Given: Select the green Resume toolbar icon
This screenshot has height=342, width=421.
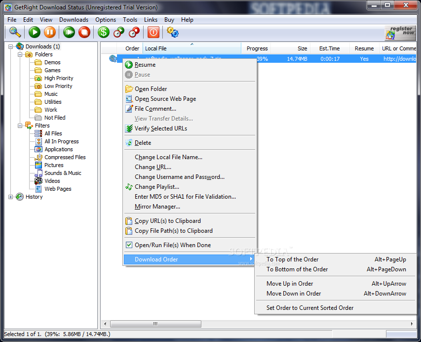Looking at the screenshot, I should click(34, 32).
